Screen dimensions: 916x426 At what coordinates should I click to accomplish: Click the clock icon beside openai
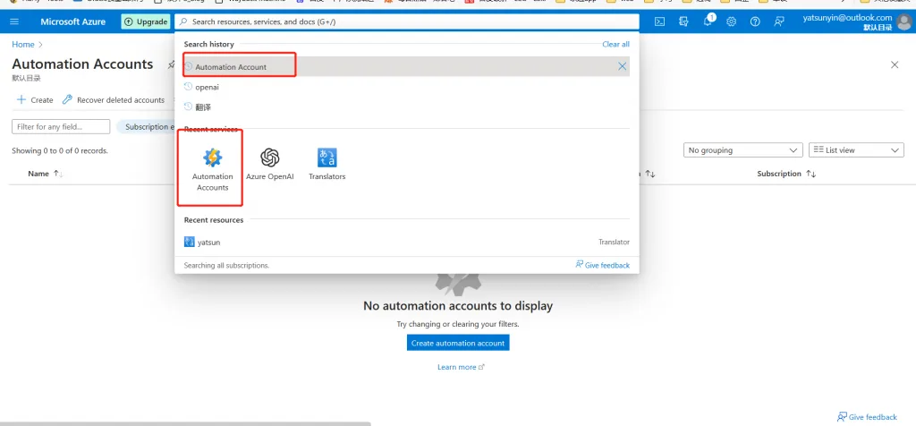tap(188, 87)
